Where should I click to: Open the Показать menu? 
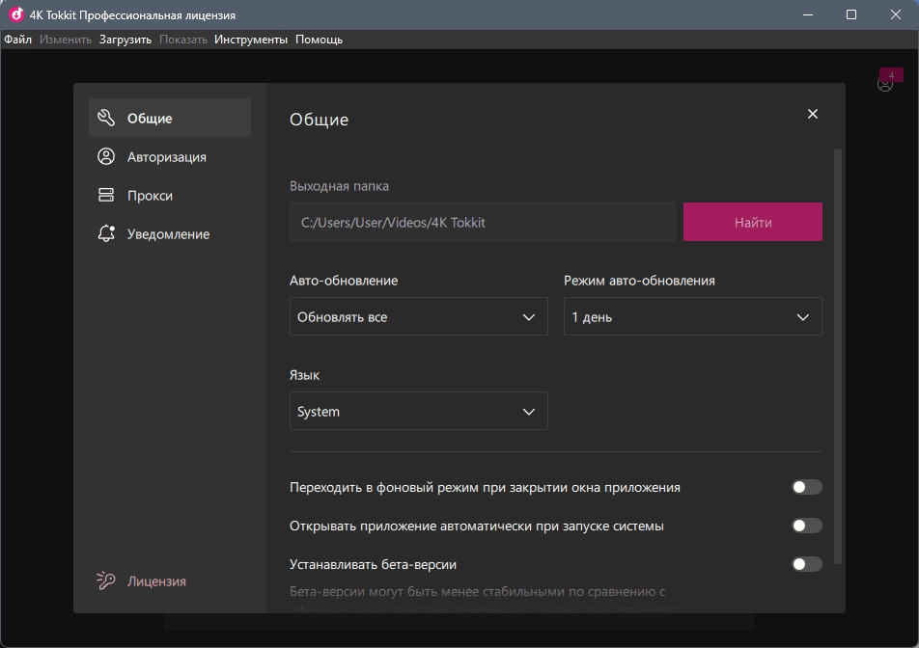[x=183, y=40]
